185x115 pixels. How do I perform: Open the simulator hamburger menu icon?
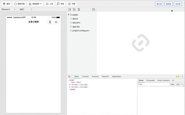50,22
